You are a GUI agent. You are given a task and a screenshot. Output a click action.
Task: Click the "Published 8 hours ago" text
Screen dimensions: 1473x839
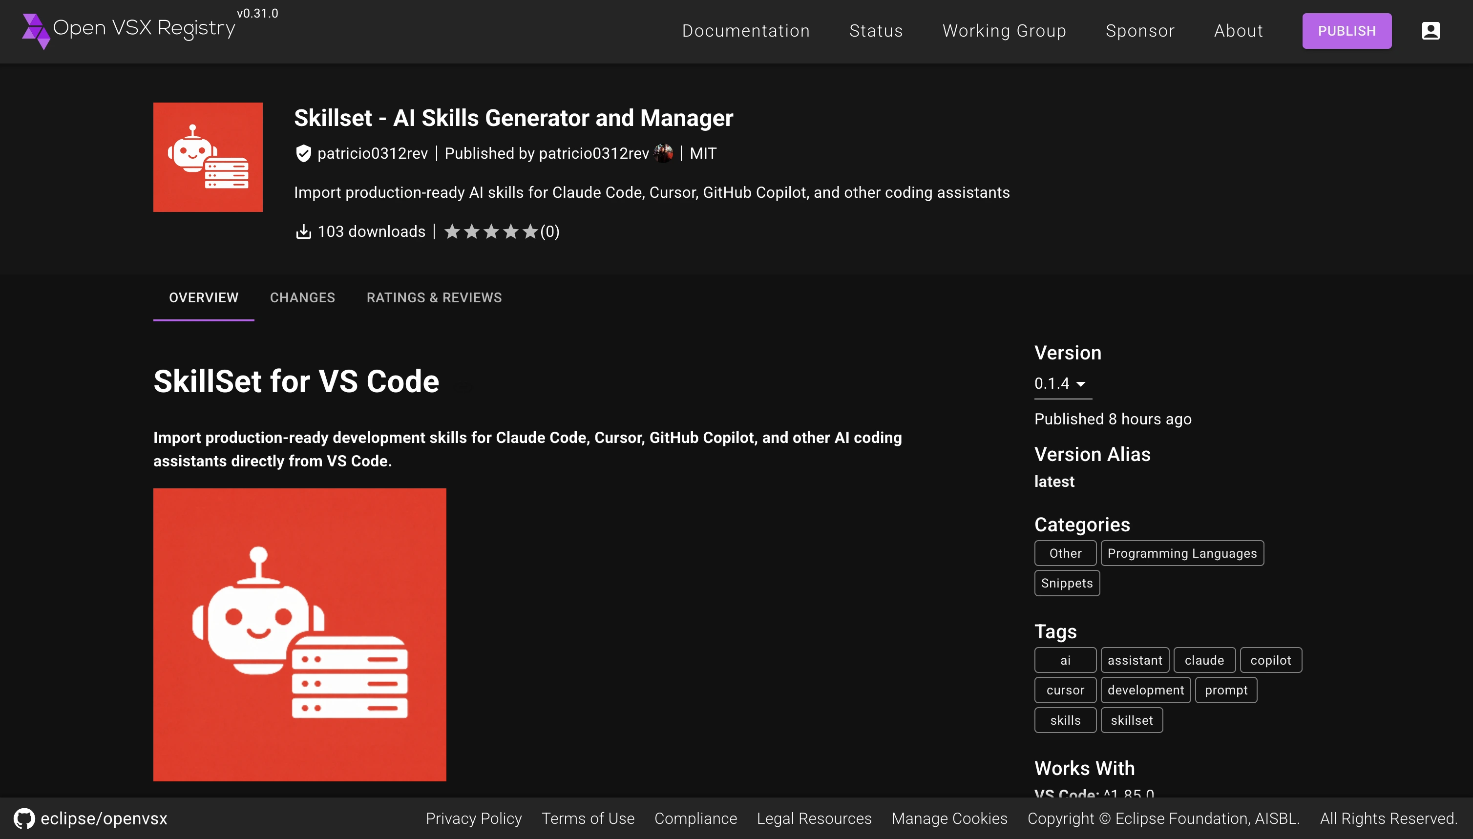(x=1113, y=419)
